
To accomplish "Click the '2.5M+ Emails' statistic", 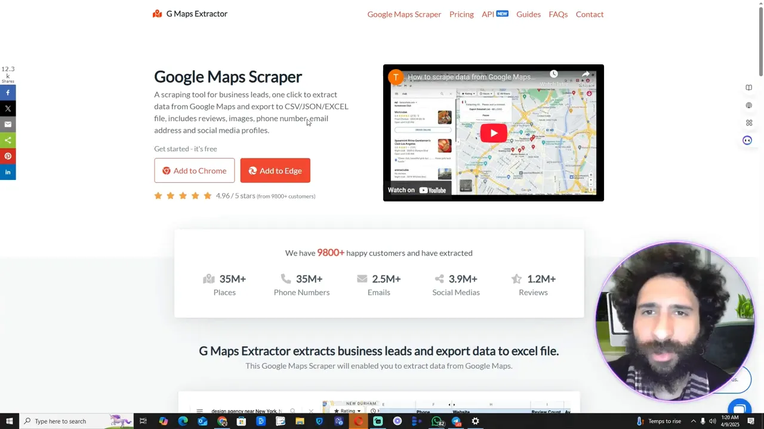I will pyautogui.click(x=378, y=285).
